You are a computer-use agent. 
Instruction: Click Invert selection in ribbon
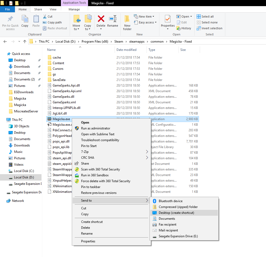(209, 28)
